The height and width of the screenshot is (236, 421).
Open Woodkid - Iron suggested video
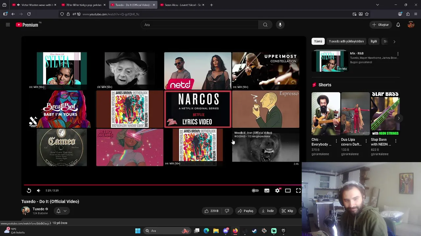coord(266,147)
